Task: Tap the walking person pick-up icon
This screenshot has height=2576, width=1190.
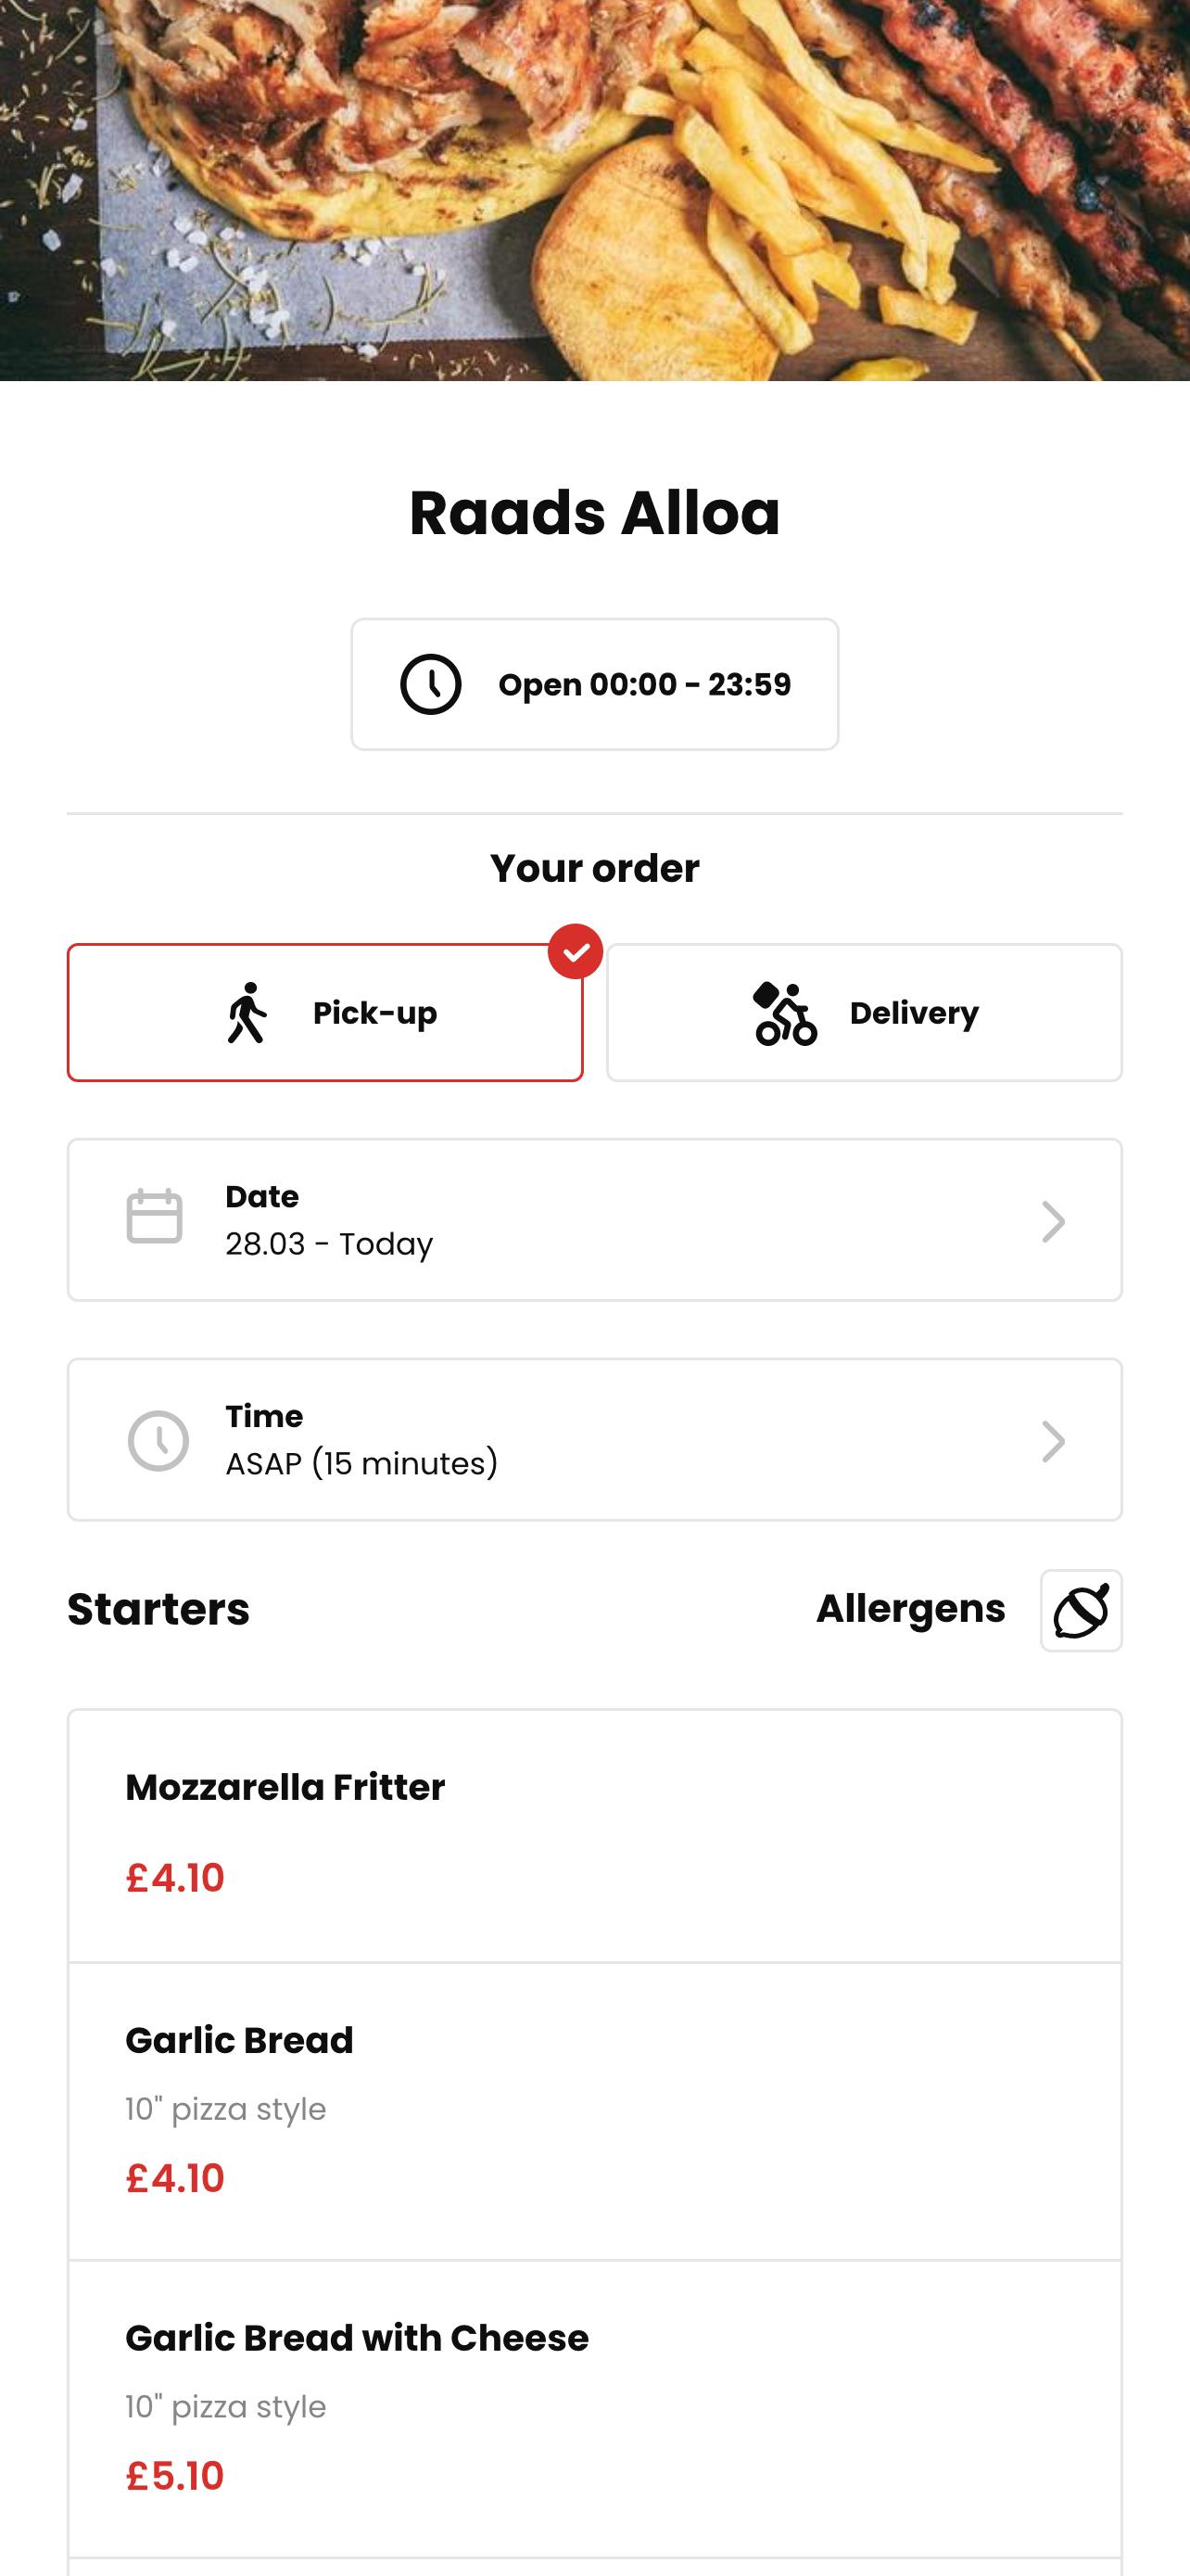Action: pos(247,1012)
